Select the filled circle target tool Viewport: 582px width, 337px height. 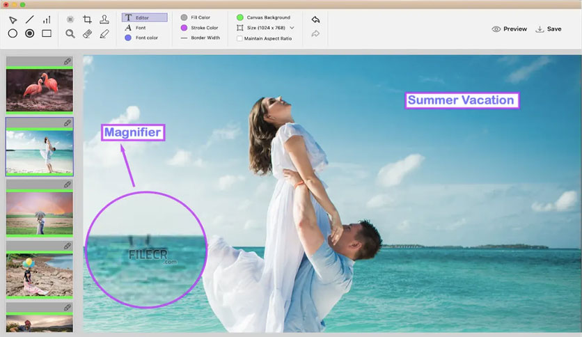(x=30, y=33)
